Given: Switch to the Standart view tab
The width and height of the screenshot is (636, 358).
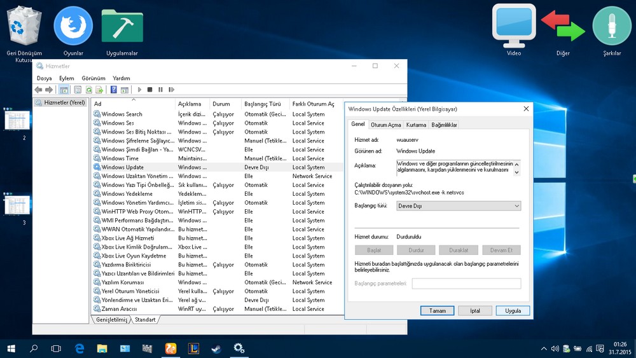Looking at the screenshot, I should [145, 319].
